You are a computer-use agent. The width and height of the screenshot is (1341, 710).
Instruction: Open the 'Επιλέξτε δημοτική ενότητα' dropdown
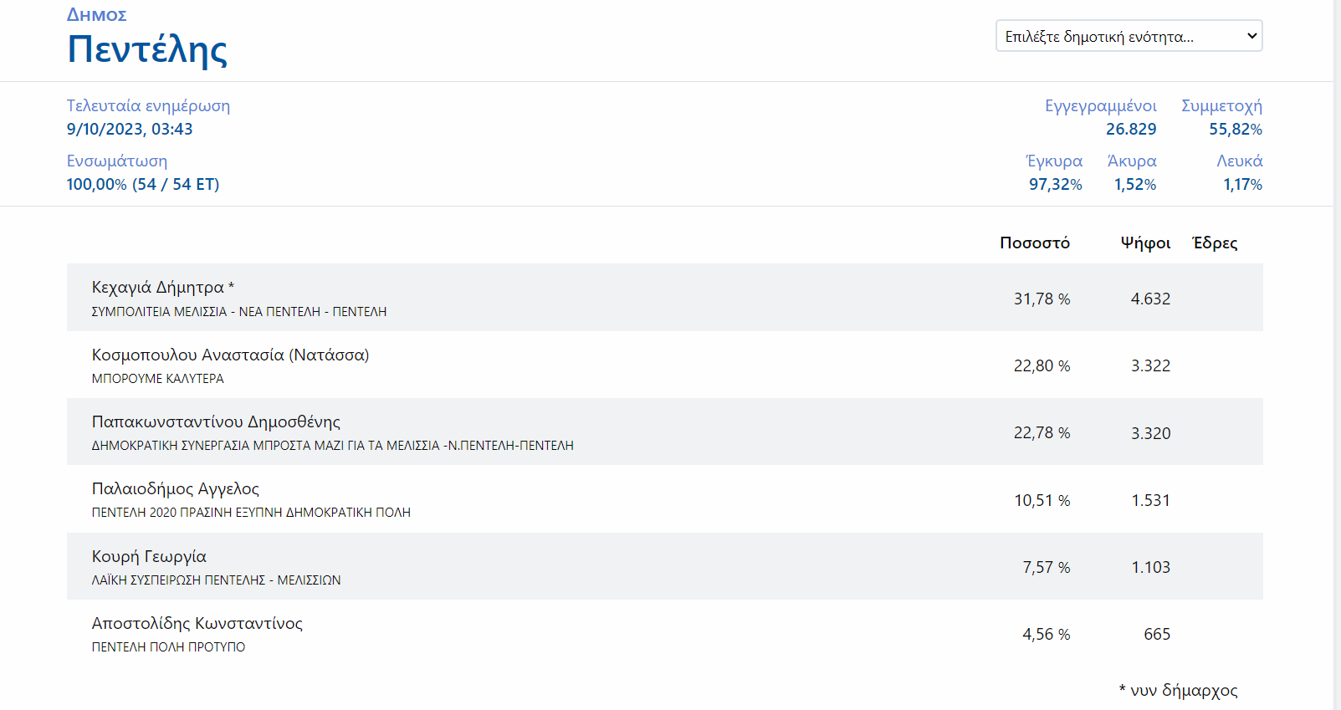1129,36
